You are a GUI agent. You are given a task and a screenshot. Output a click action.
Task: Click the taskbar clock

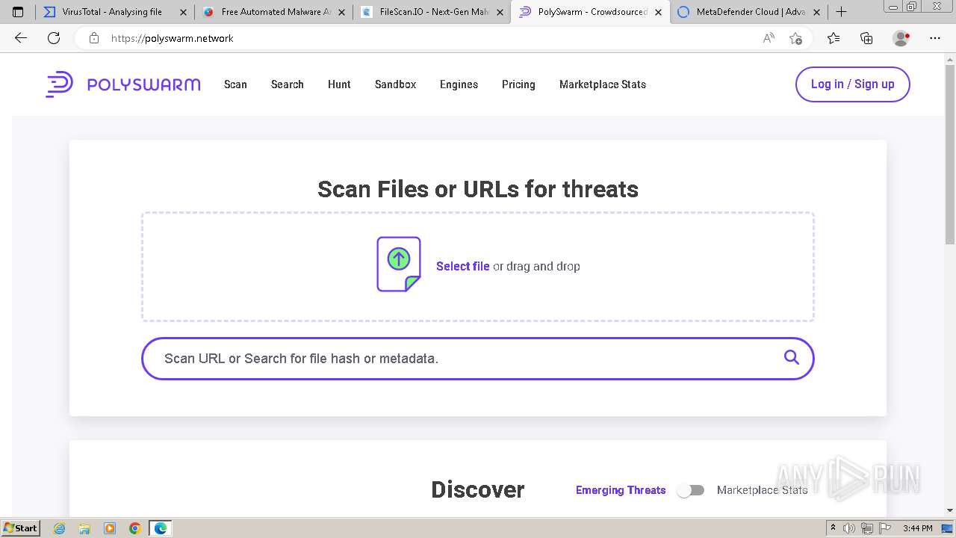click(917, 528)
